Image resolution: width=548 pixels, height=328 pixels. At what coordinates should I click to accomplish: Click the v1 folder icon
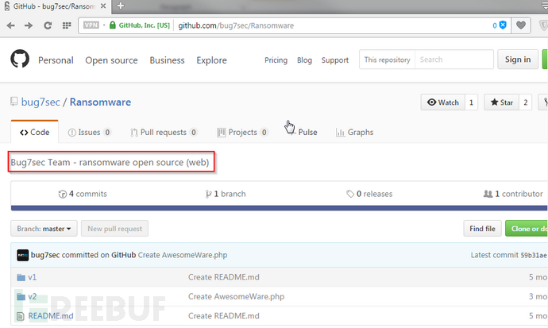(x=21, y=277)
